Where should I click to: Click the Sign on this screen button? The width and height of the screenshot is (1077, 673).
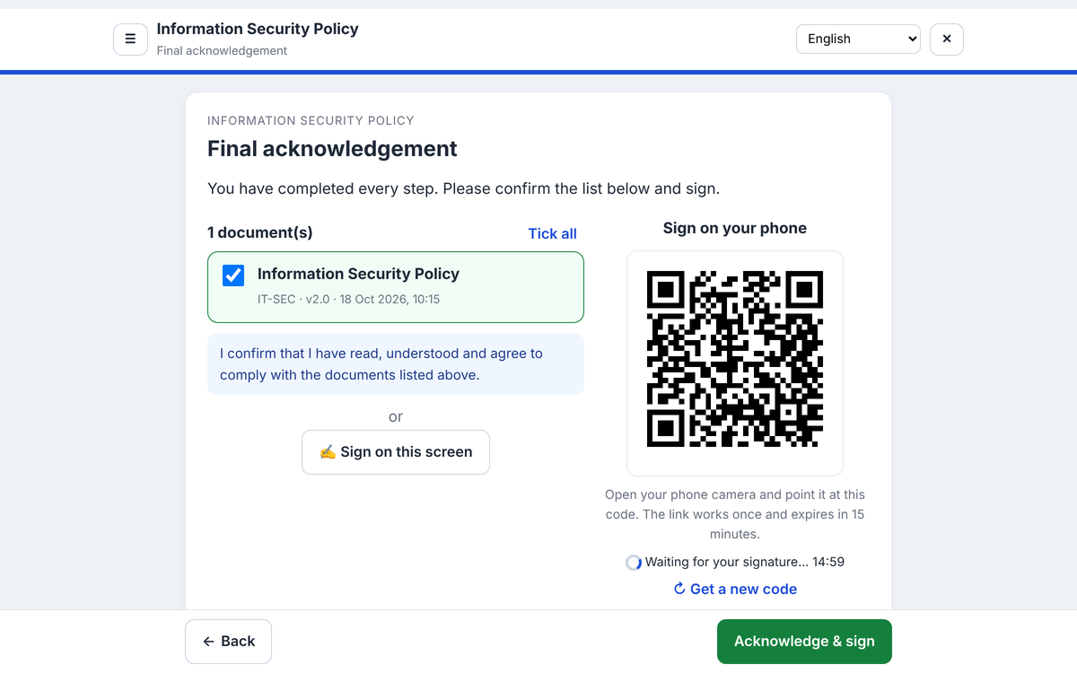click(x=396, y=452)
